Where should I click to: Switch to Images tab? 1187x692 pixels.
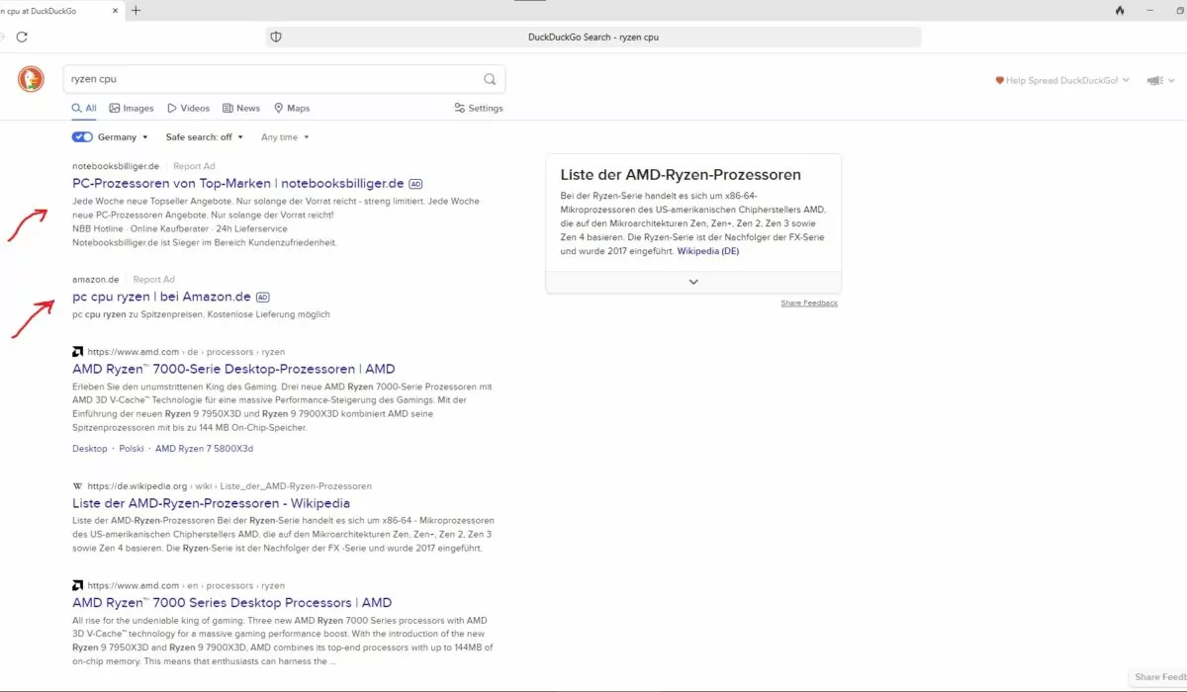point(132,108)
